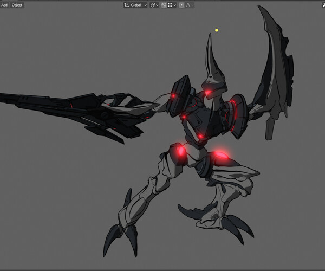The width and height of the screenshot is (325, 271).
Task: Toggle the snapping magnet icon
Action: click(x=164, y=5)
